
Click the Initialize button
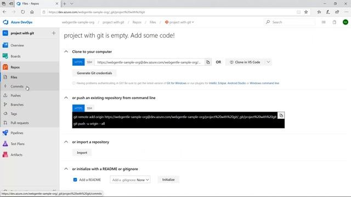click(x=168, y=179)
